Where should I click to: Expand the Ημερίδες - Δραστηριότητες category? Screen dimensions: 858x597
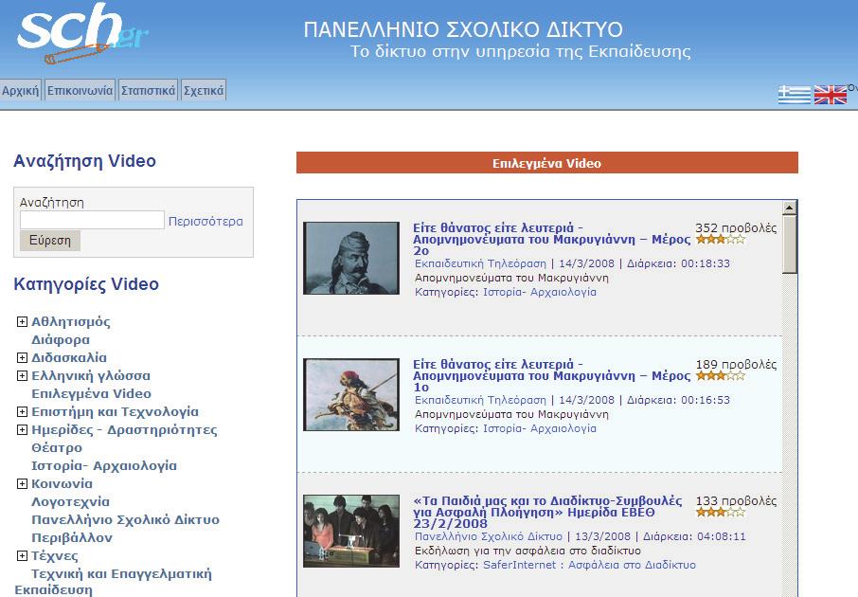pyautogui.click(x=22, y=430)
